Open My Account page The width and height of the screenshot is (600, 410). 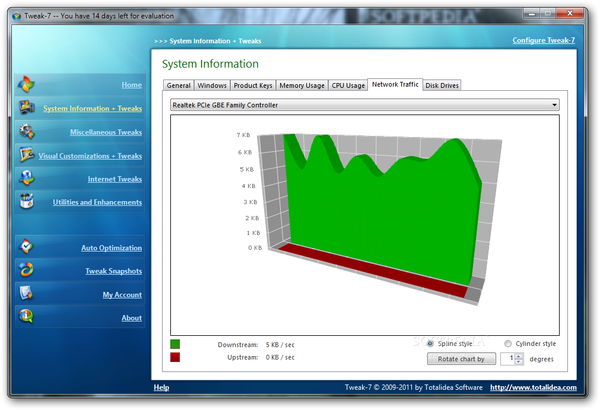click(x=122, y=295)
